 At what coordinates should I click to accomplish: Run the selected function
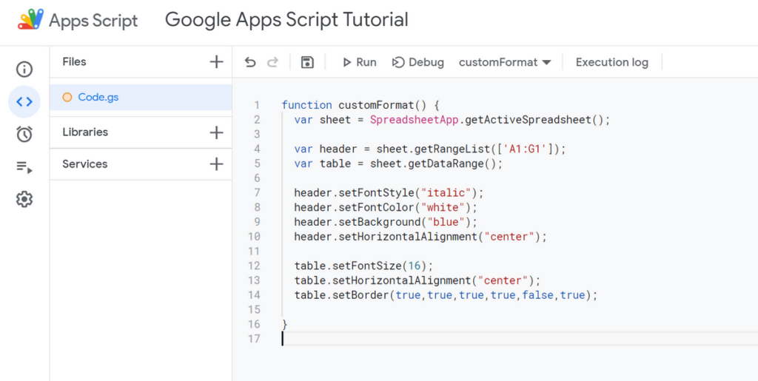coord(359,62)
